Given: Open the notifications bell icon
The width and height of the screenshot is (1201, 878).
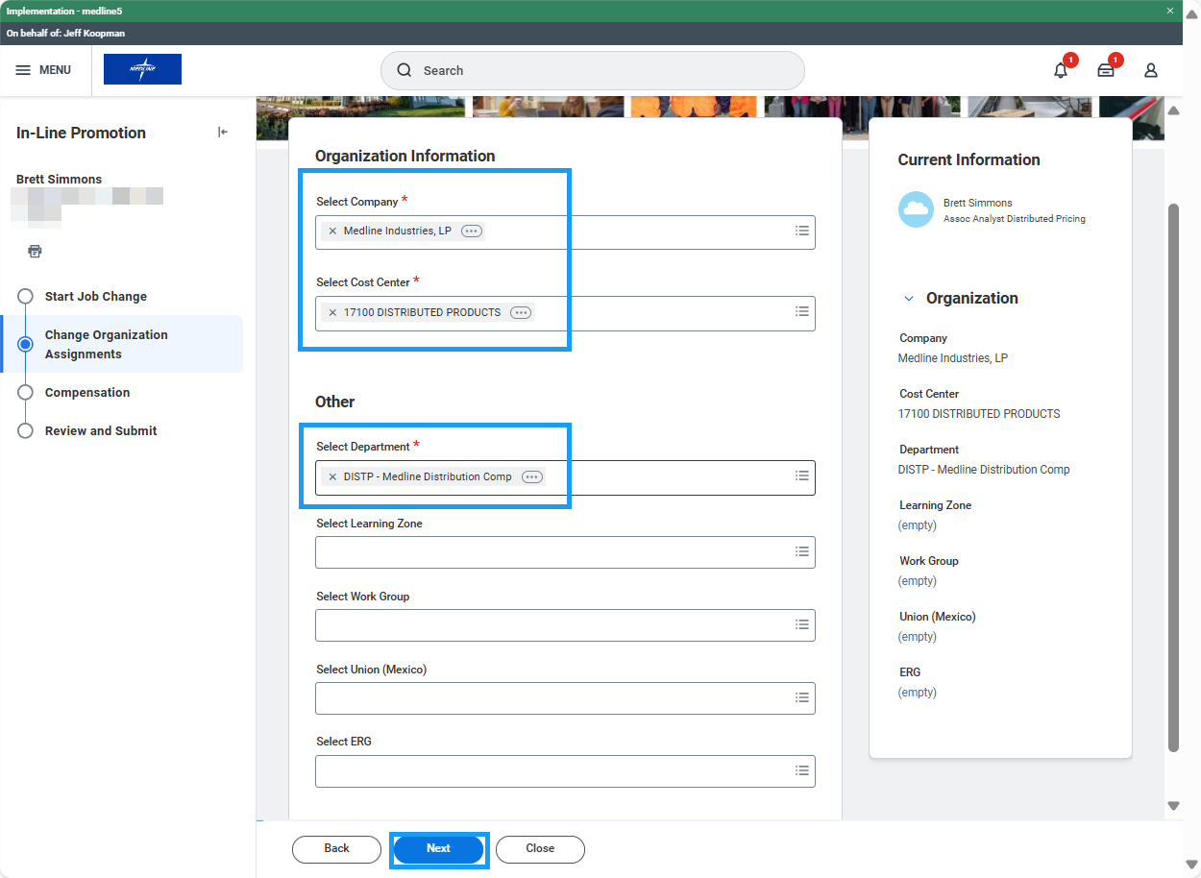Looking at the screenshot, I should pyautogui.click(x=1061, y=70).
